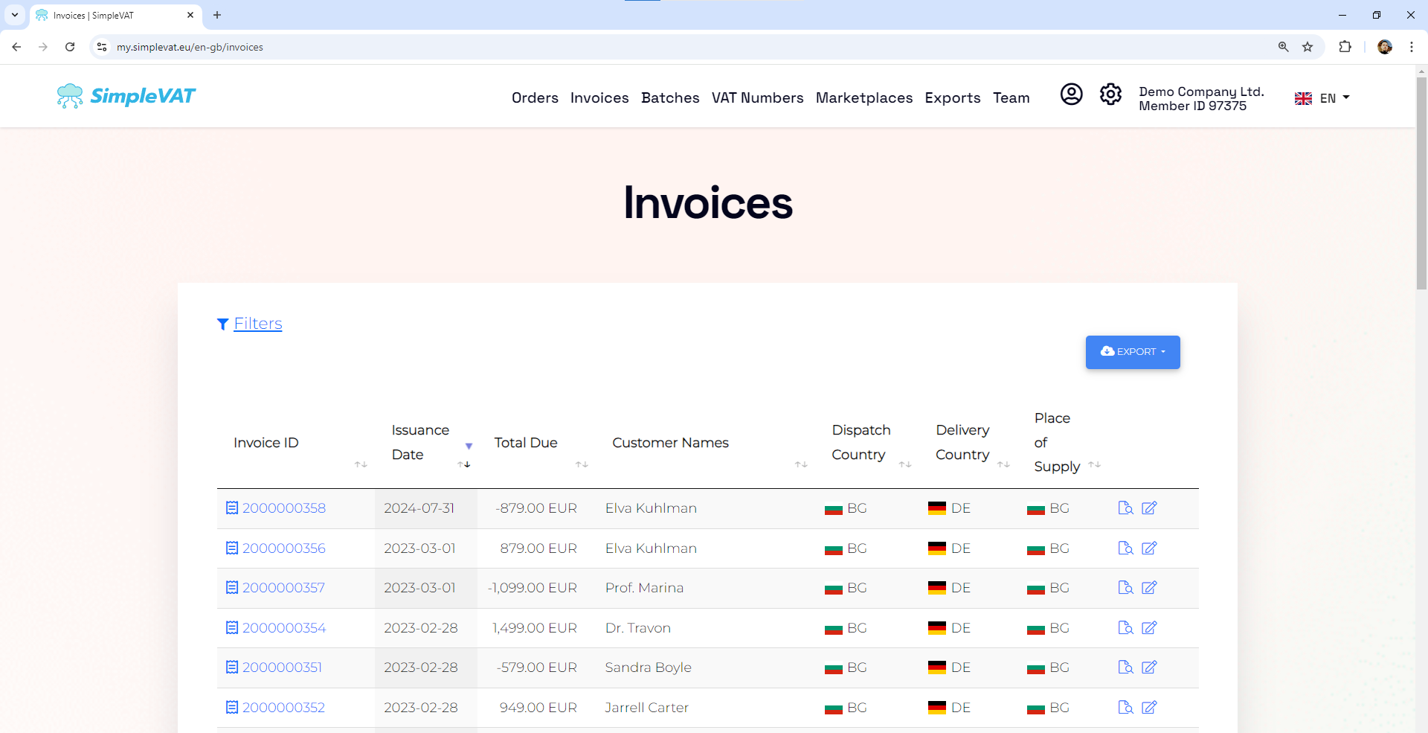The width and height of the screenshot is (1428, 733).
Task: Click total due 1,499.00 EUR cell
Action: (x=534, y=628)
